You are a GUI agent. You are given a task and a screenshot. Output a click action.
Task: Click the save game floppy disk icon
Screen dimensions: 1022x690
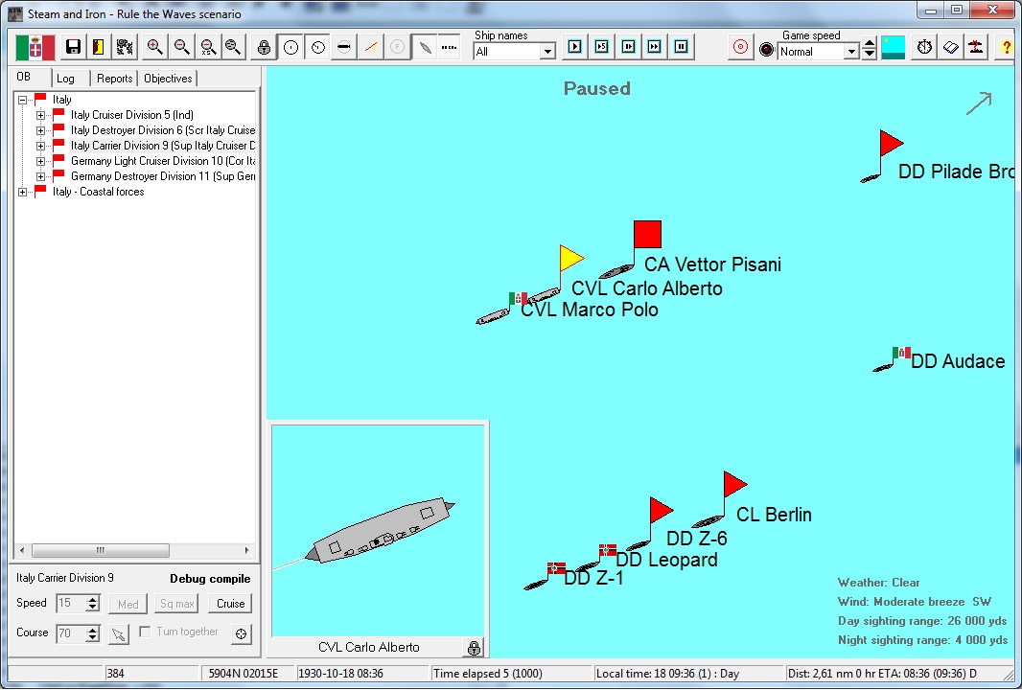73,47
